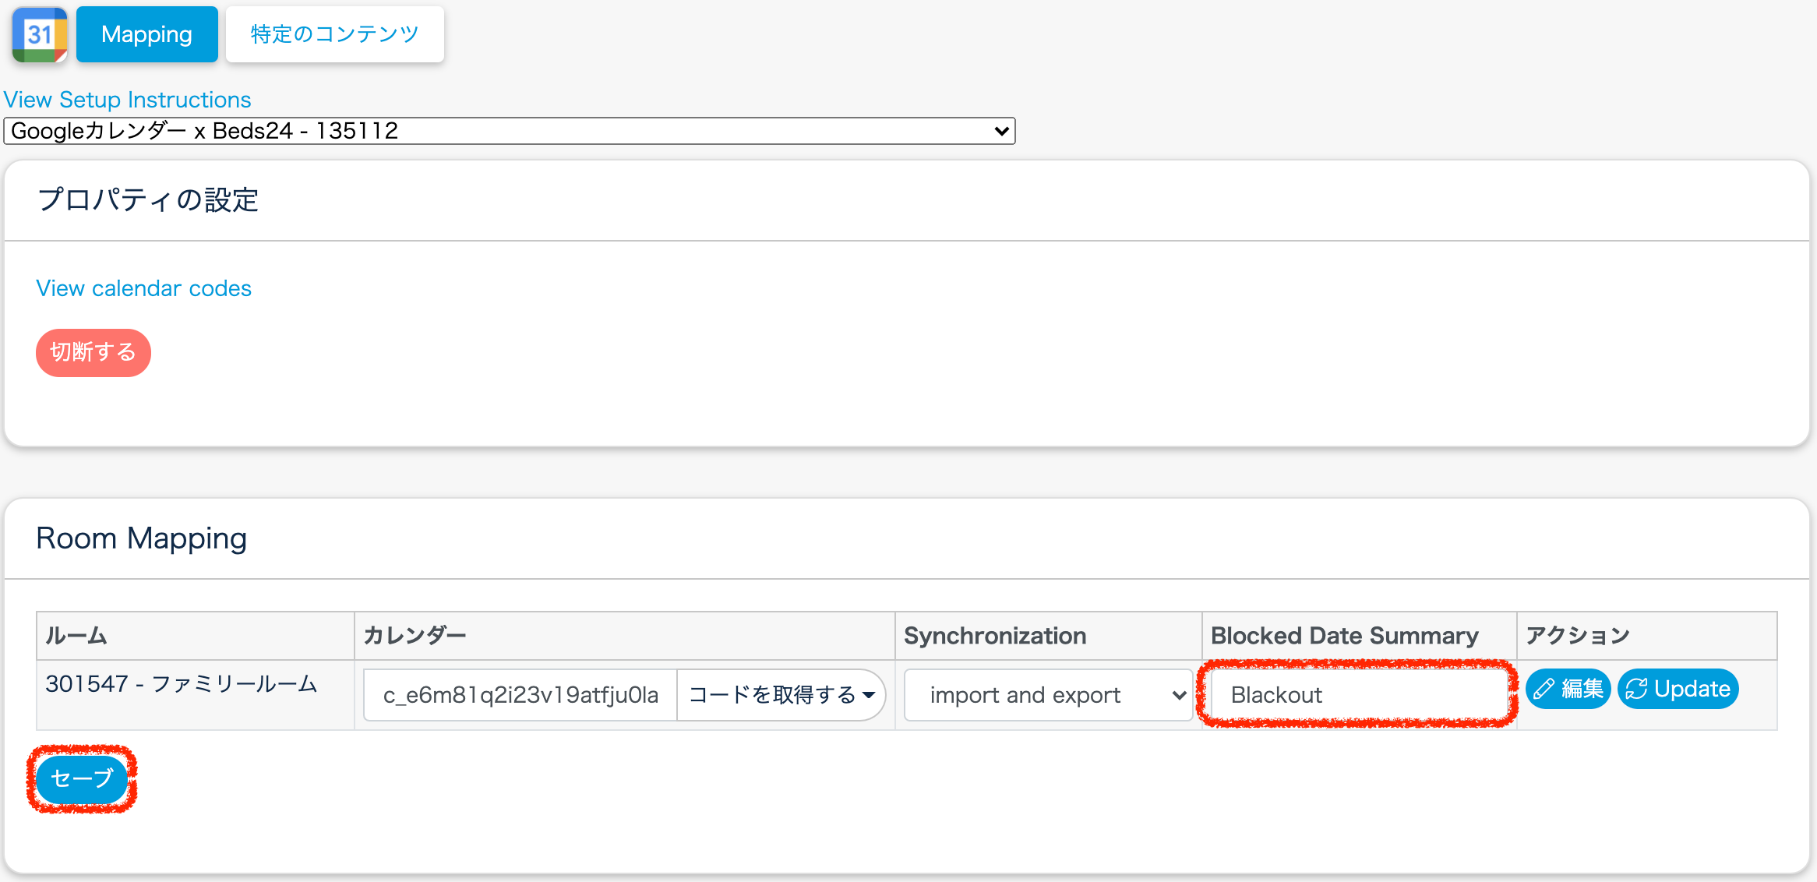This screenshot has height=882, width=1817.
Task: Follow the View calendar codes link
Action: click(143, 288)
